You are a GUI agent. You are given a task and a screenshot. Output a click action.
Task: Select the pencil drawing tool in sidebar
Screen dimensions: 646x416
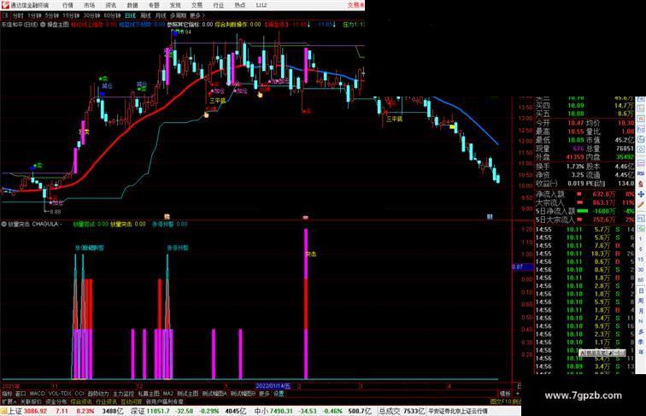click(x=641, y=205)
